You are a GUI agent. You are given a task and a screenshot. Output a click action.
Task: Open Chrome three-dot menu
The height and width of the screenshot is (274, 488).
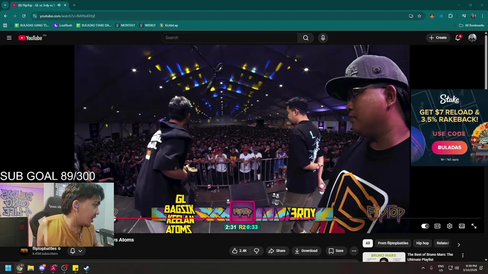point(482,16)
